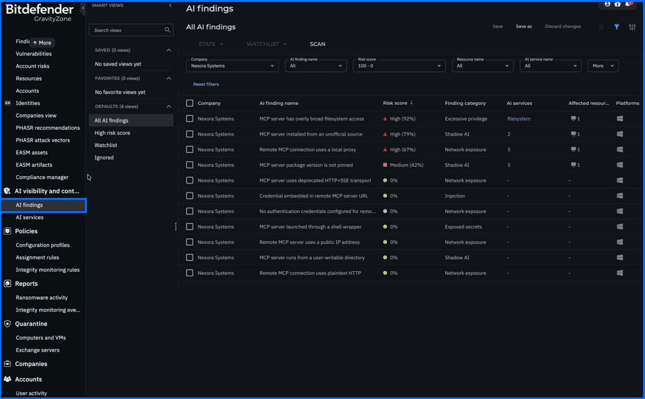Collapse the Favorites views section
The height and width of the screenshot is (399, 645).
[169, 78]
